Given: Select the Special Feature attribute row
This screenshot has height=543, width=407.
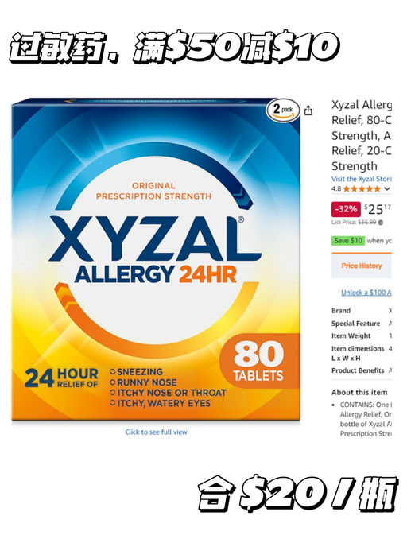Looking at the screenshot, I should point(361,324).
